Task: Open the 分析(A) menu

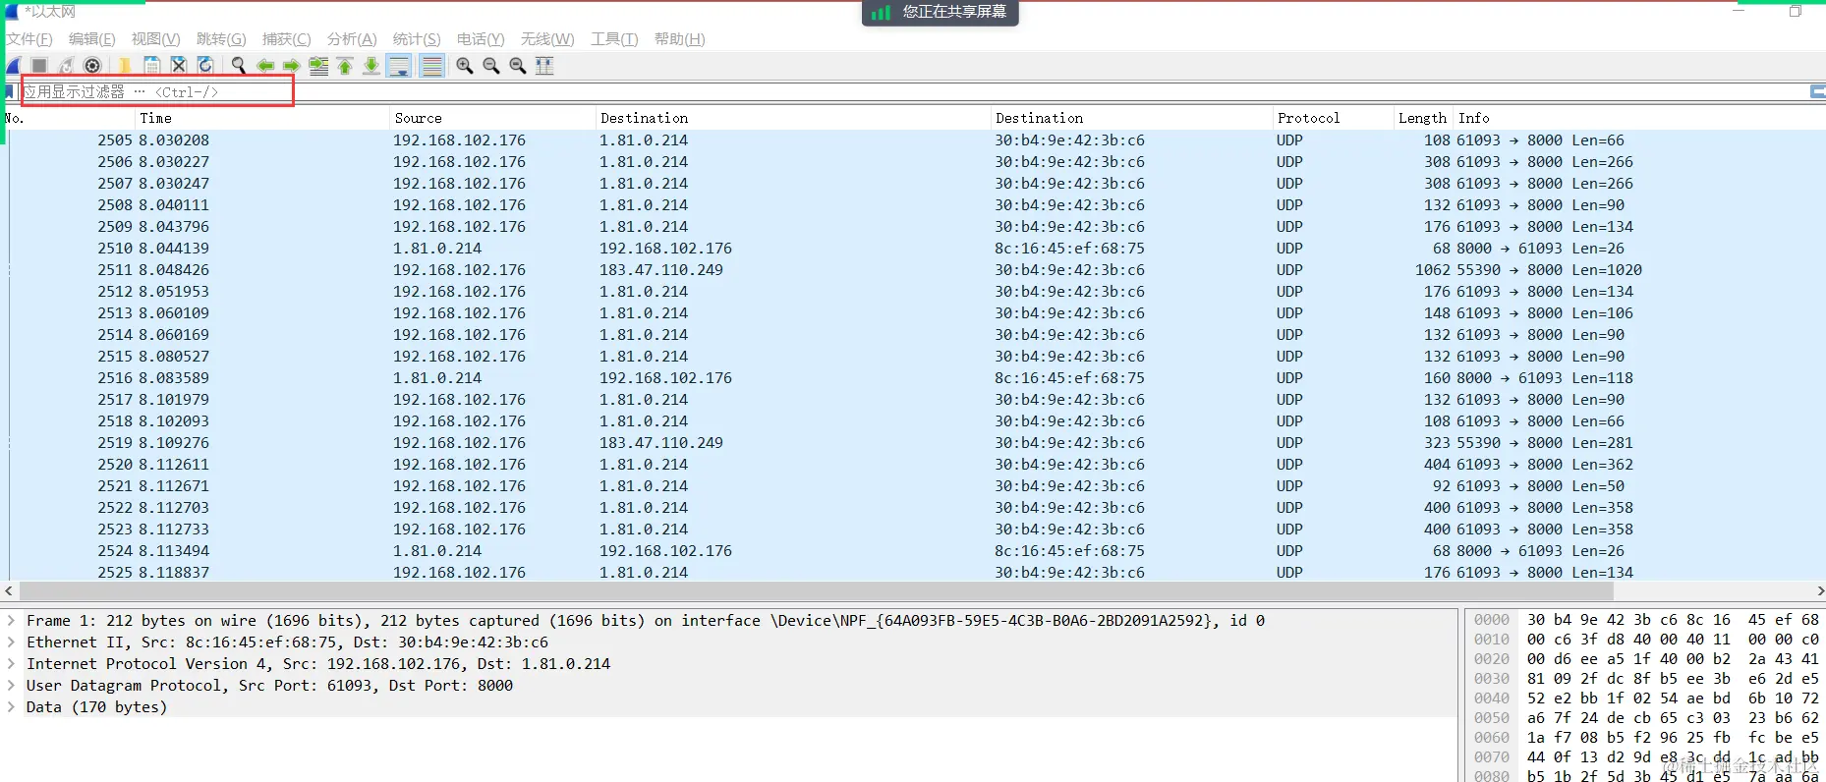Action: pyautogui.click(x=352, y=39)
